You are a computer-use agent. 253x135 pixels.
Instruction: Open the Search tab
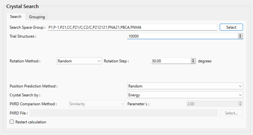pyautogui.click(x=16, y=17)
